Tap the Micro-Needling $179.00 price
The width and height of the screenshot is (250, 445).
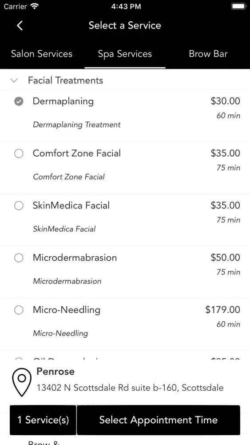(222, 310)
